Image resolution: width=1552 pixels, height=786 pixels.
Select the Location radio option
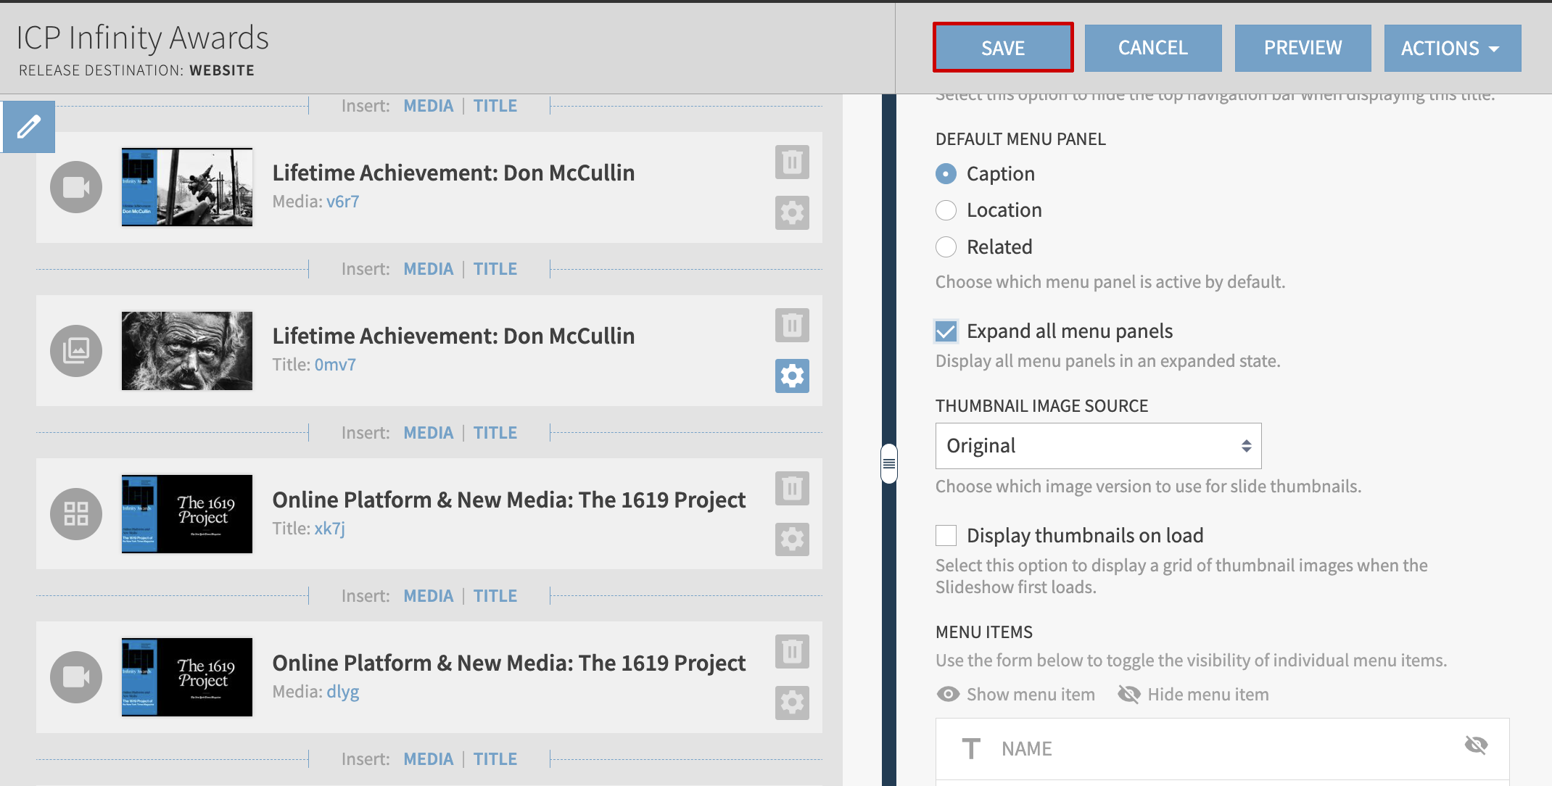coord(946,210)
